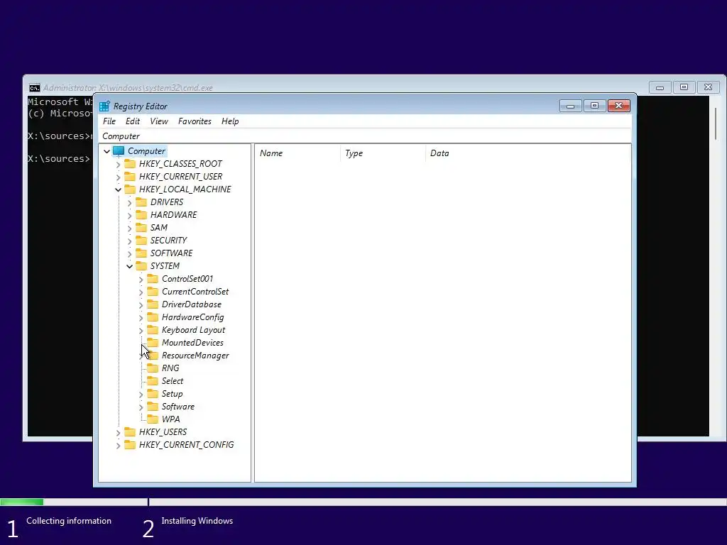The width and height of the screenshot is (727, 545).
Task: Click the cmd.exe icon in the command prompt title bar
Action: click(x=34, y=88)
